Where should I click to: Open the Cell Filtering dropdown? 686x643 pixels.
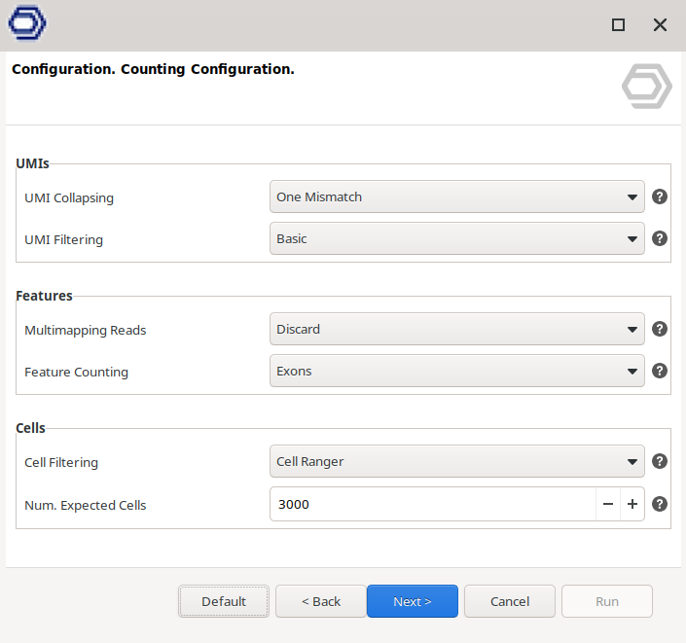[x=456, y=461]
